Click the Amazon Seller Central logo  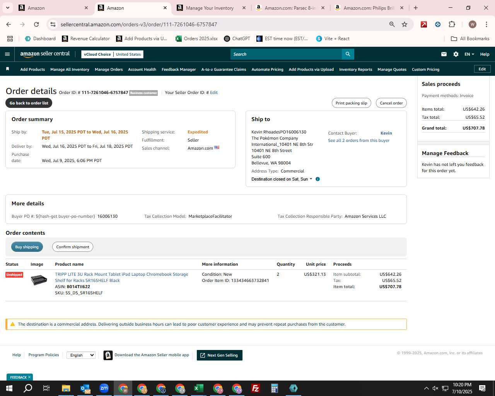coord(45,54)
